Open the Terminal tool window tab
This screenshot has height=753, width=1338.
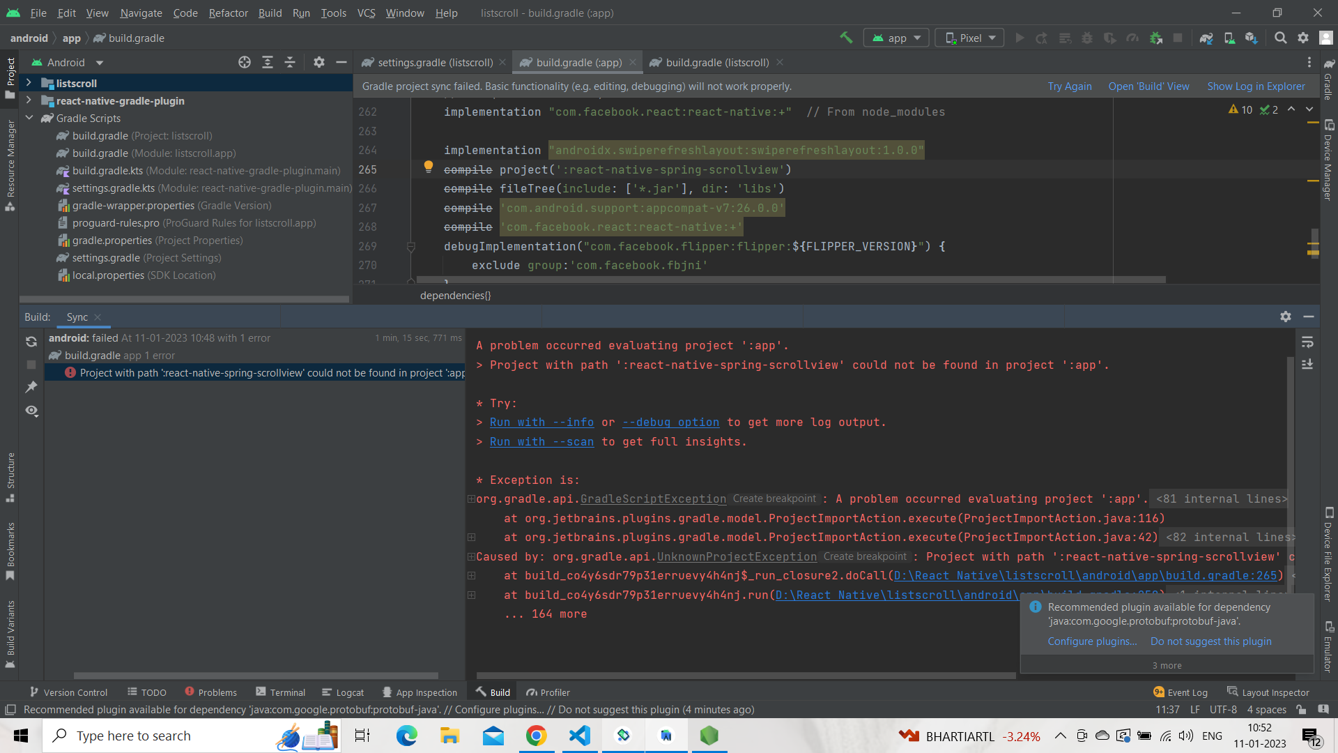coord(281,692)
